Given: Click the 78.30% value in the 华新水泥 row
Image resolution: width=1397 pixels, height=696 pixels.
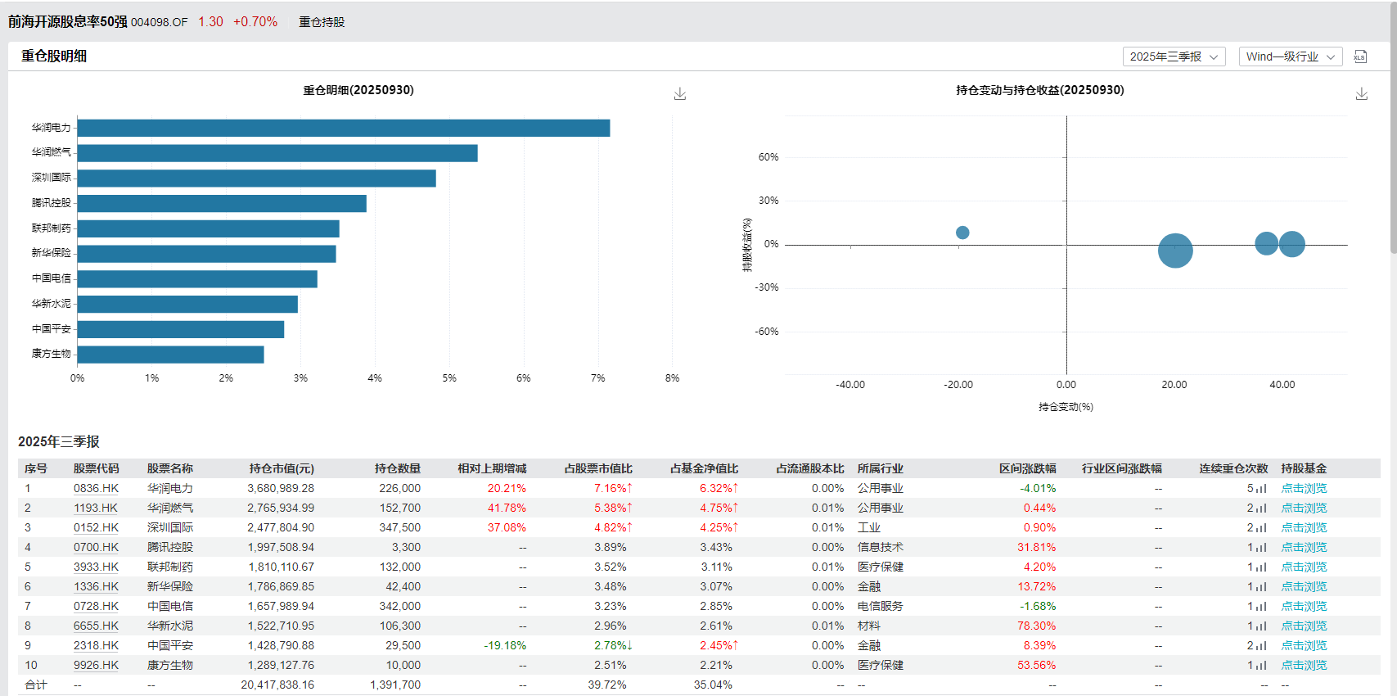Looking at the screenshot, I should 1036,626.
